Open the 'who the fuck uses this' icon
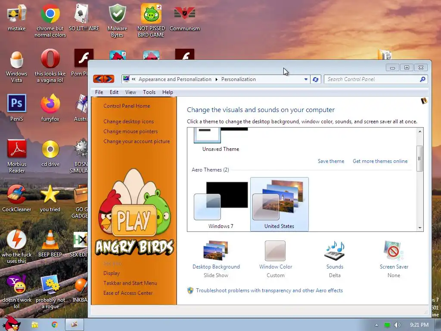Image resolution: width=441 pixels, height=331 pixels. (x=17, y=239)
